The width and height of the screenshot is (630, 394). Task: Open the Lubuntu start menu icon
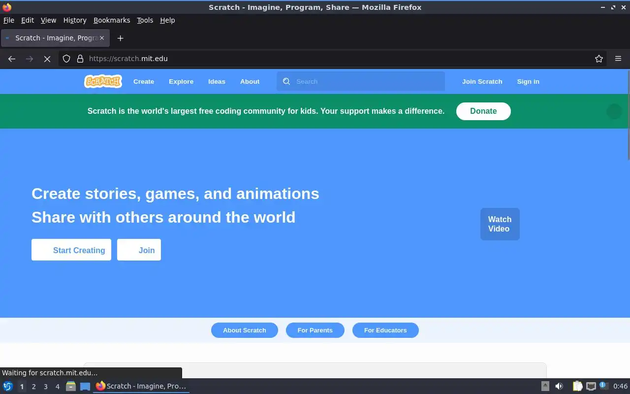tap(8, 386)
